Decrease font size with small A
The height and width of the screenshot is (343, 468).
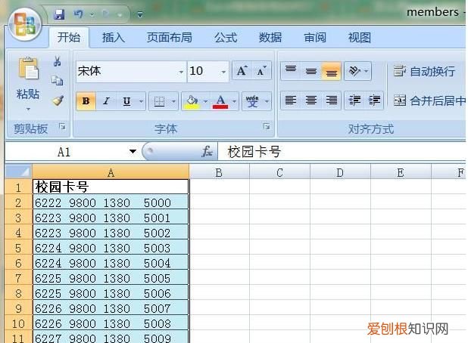(x=262, y=71)
